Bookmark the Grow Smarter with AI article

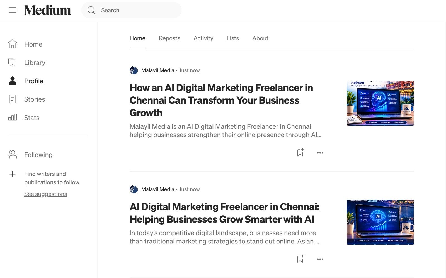[300, 259]
